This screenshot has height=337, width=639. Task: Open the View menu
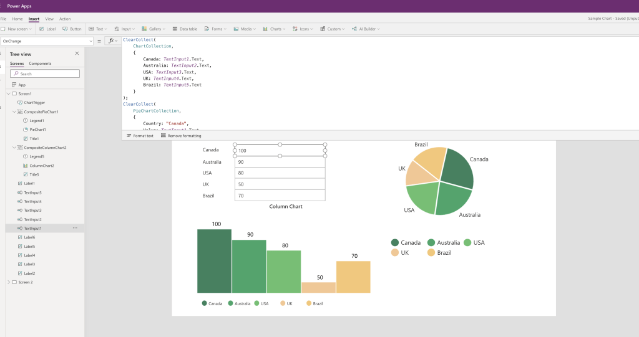(x=49, y=19)
